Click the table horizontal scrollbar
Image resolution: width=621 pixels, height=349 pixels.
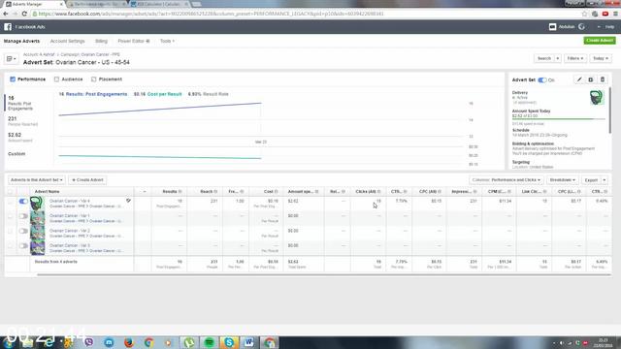pyautogui.click(x=324, y=274)
